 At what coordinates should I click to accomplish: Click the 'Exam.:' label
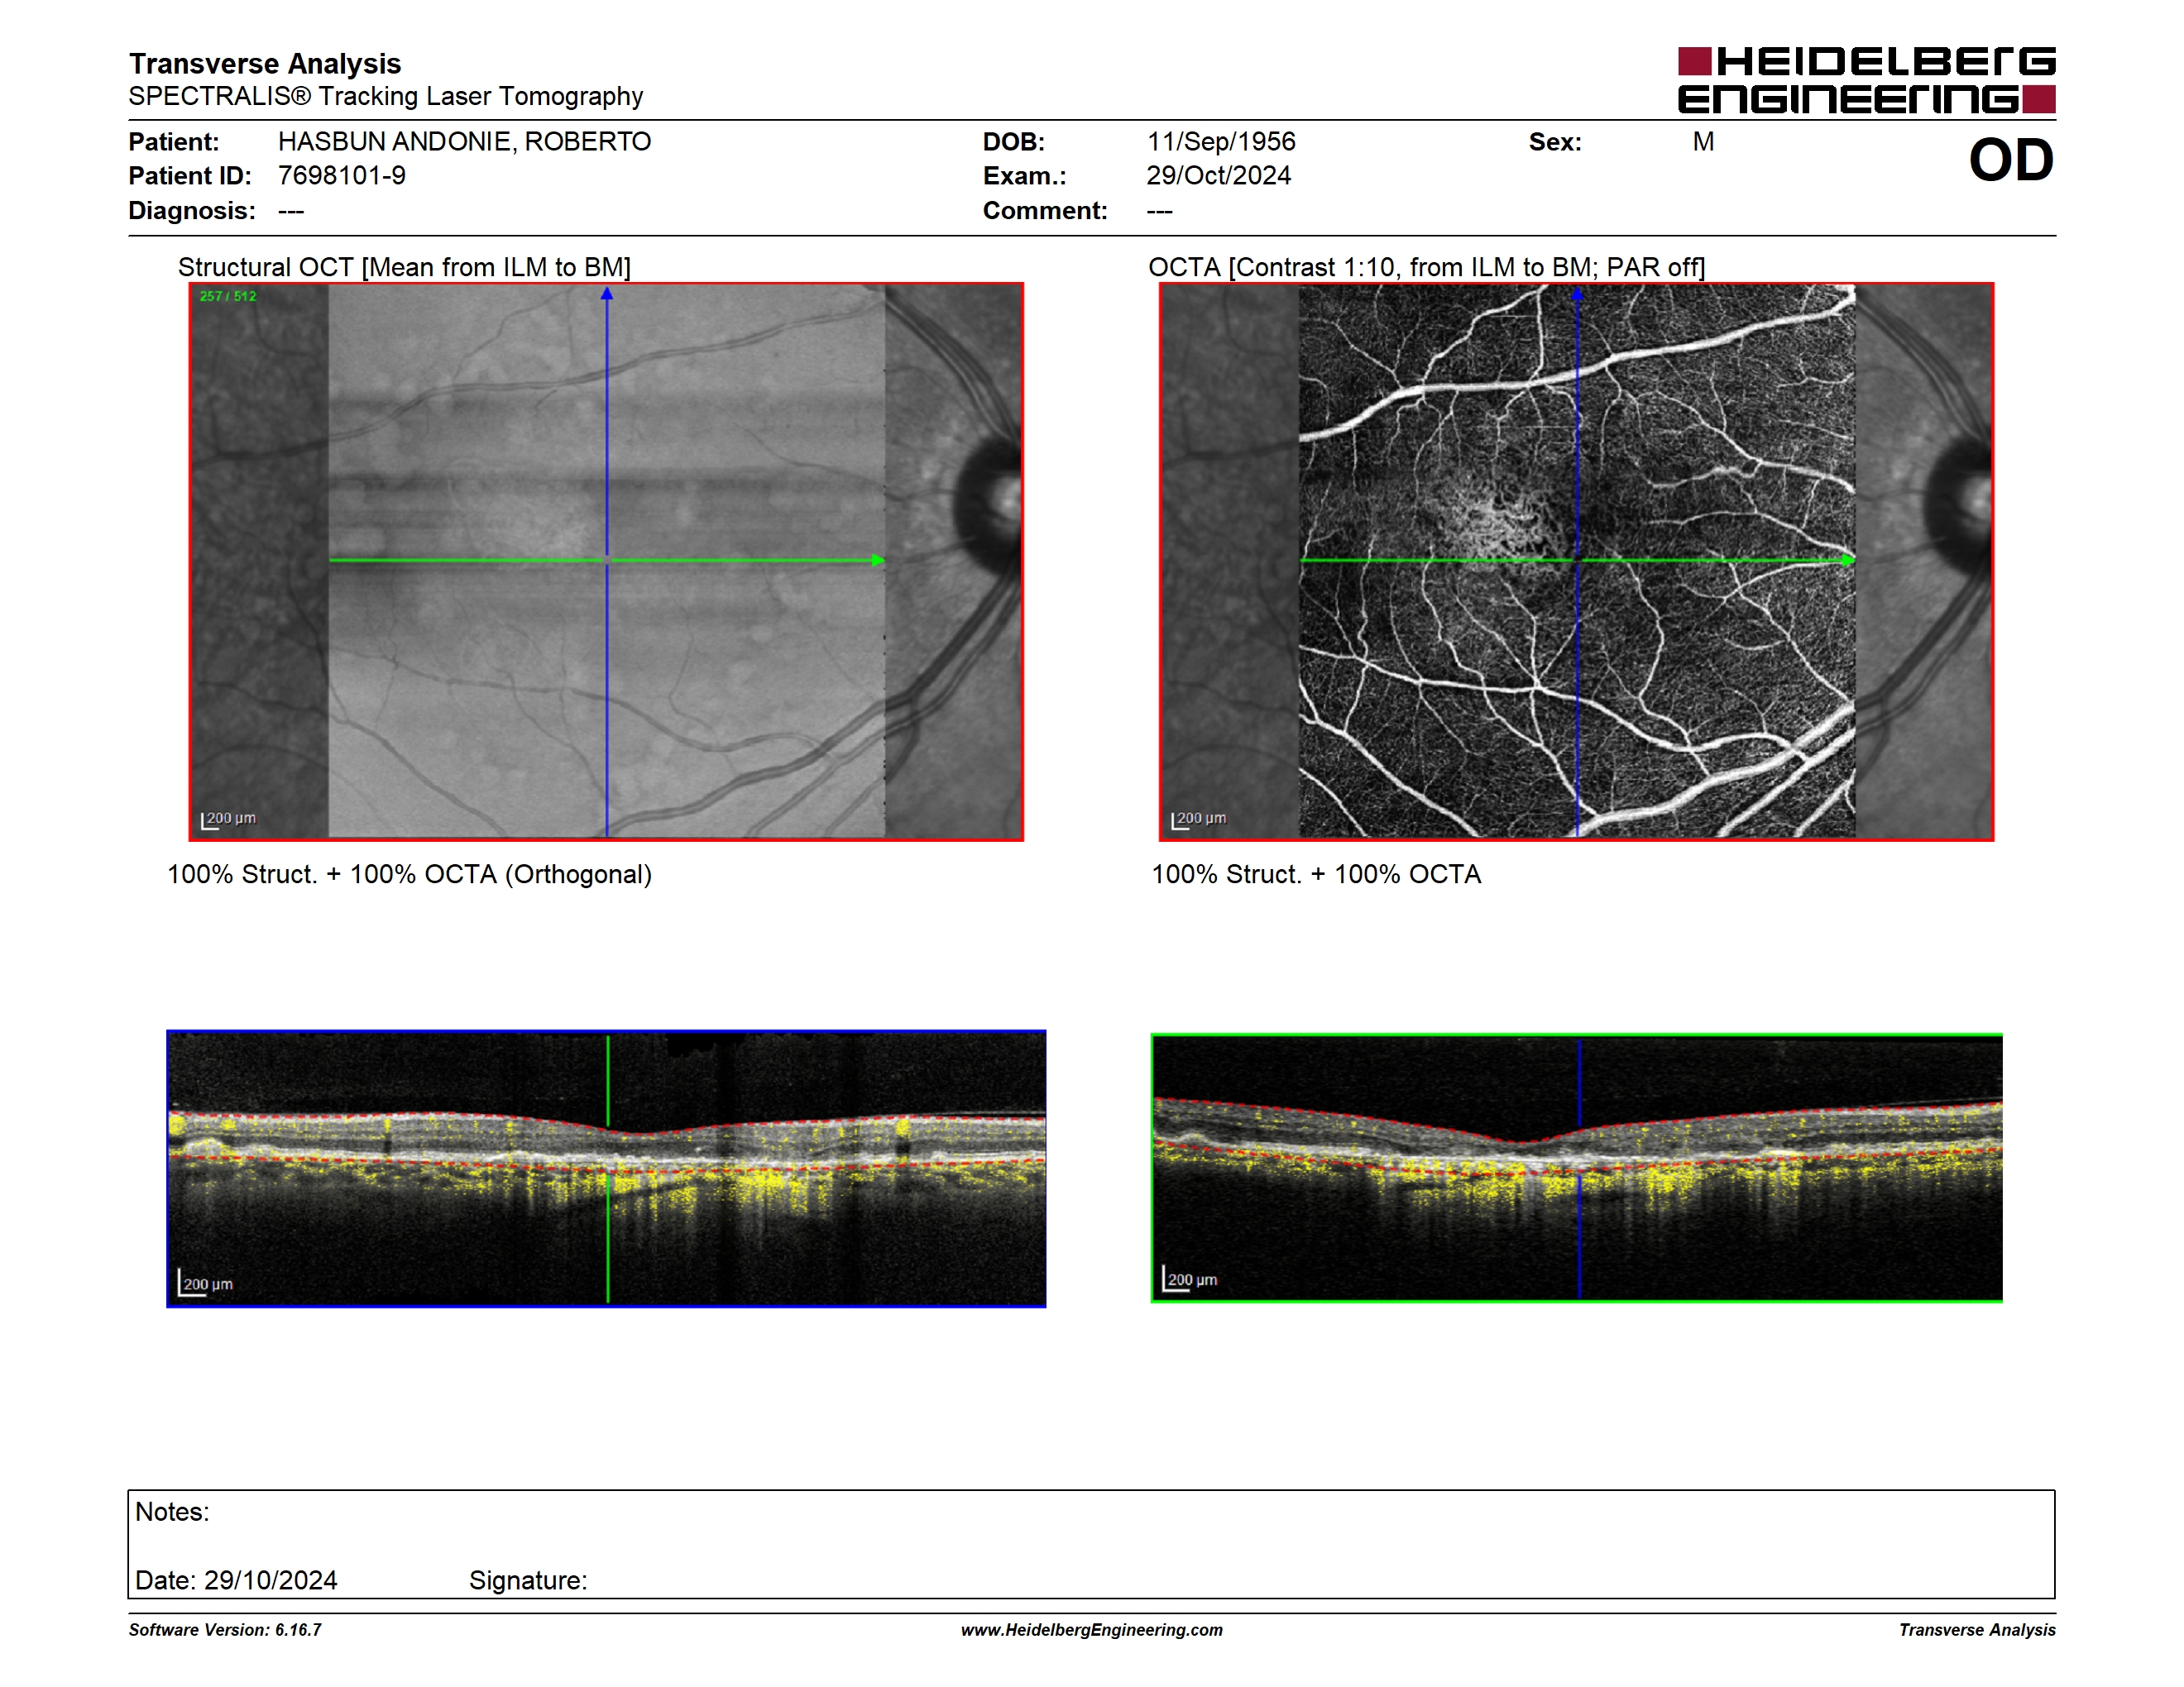(1025, 176)
